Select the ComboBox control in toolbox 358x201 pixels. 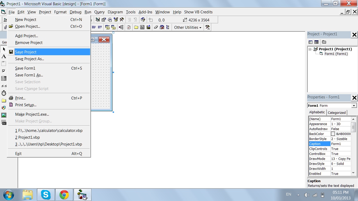coord(4,79)
